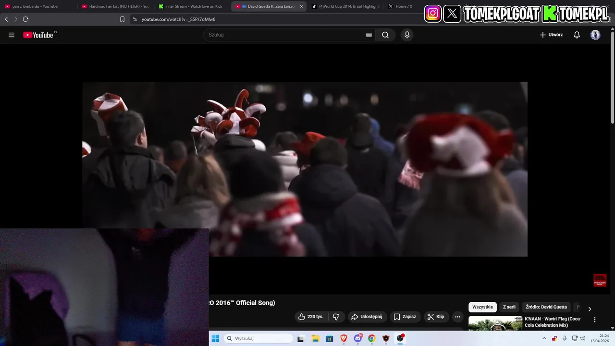Click taskbar Wyszukaj search box
The height and width of the screenshot is (346, 615).
[258, 338]
